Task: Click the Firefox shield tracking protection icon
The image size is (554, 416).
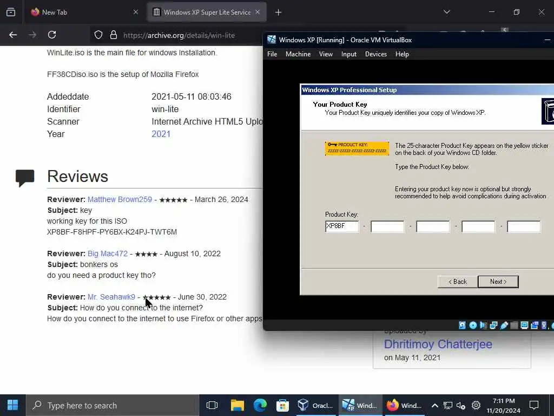Action: (x=98, y=35)
